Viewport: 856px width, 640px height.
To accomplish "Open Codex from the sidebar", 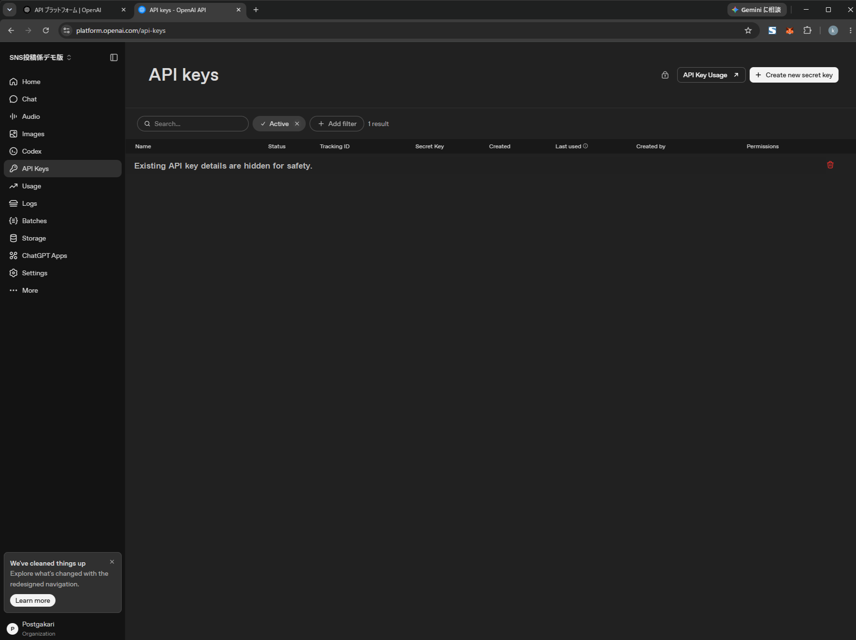I will tap(62, 151).
